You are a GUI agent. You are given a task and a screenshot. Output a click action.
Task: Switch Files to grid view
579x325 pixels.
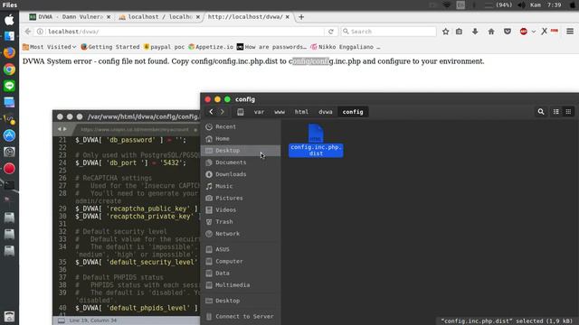(568, 112)
